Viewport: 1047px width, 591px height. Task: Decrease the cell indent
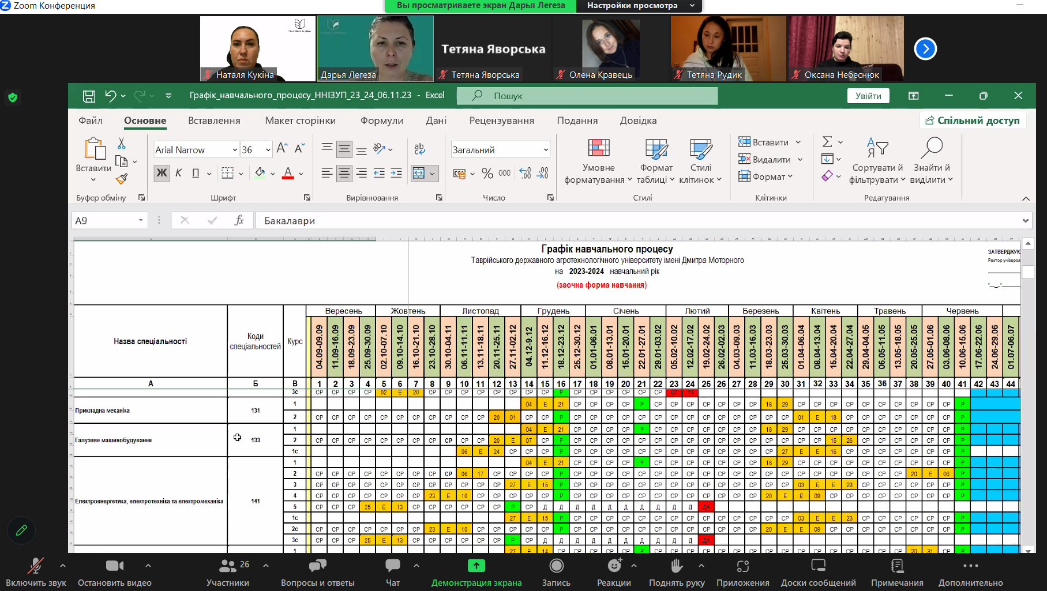point(379,173)
